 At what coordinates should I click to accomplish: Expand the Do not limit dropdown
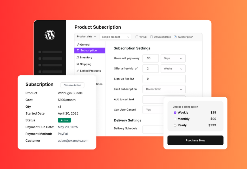164,89
